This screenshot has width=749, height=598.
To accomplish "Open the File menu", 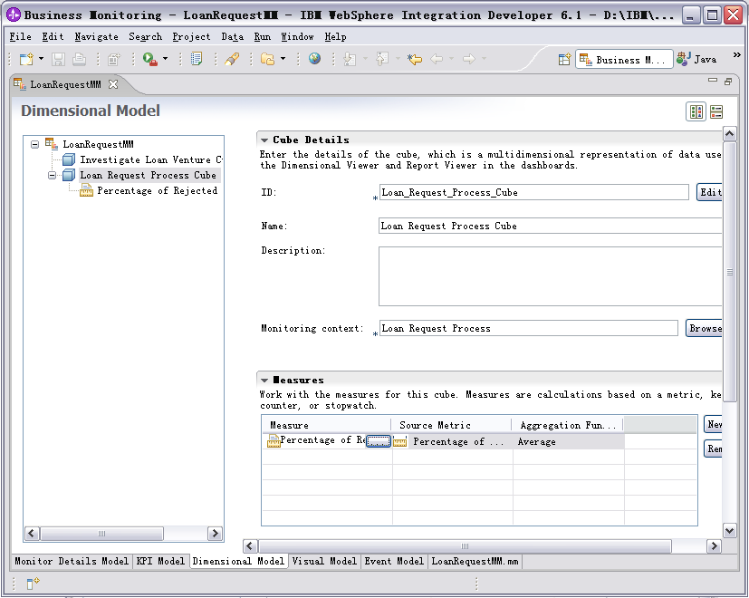I will 20,37.
